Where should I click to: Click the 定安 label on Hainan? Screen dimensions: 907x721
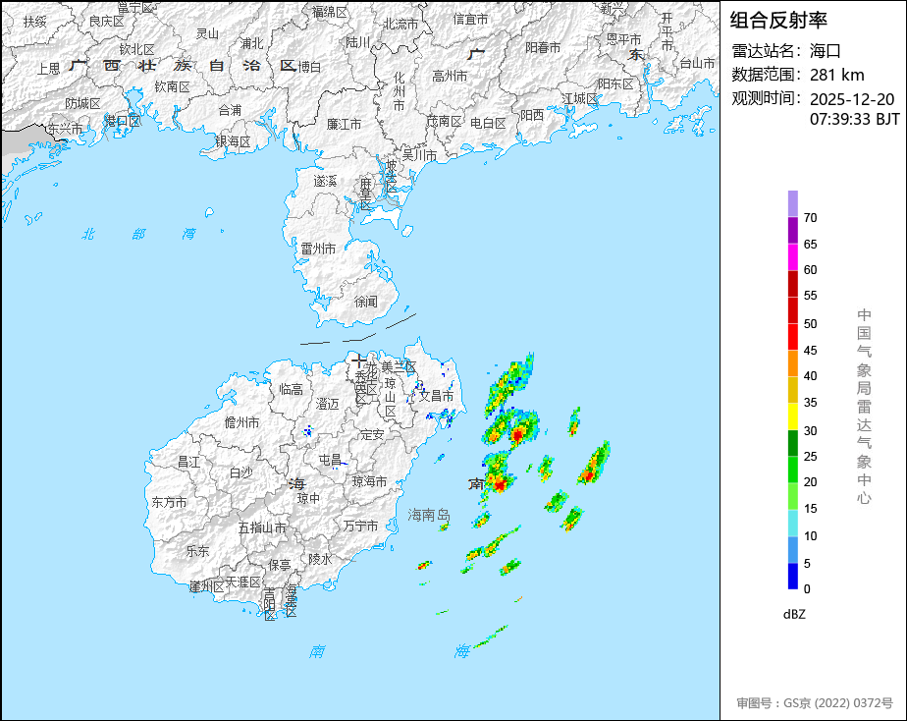[372, 434]
